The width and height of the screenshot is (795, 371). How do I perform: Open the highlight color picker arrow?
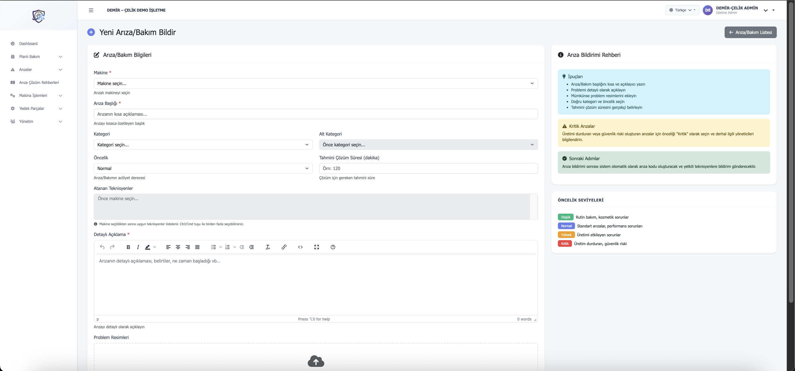155,247
